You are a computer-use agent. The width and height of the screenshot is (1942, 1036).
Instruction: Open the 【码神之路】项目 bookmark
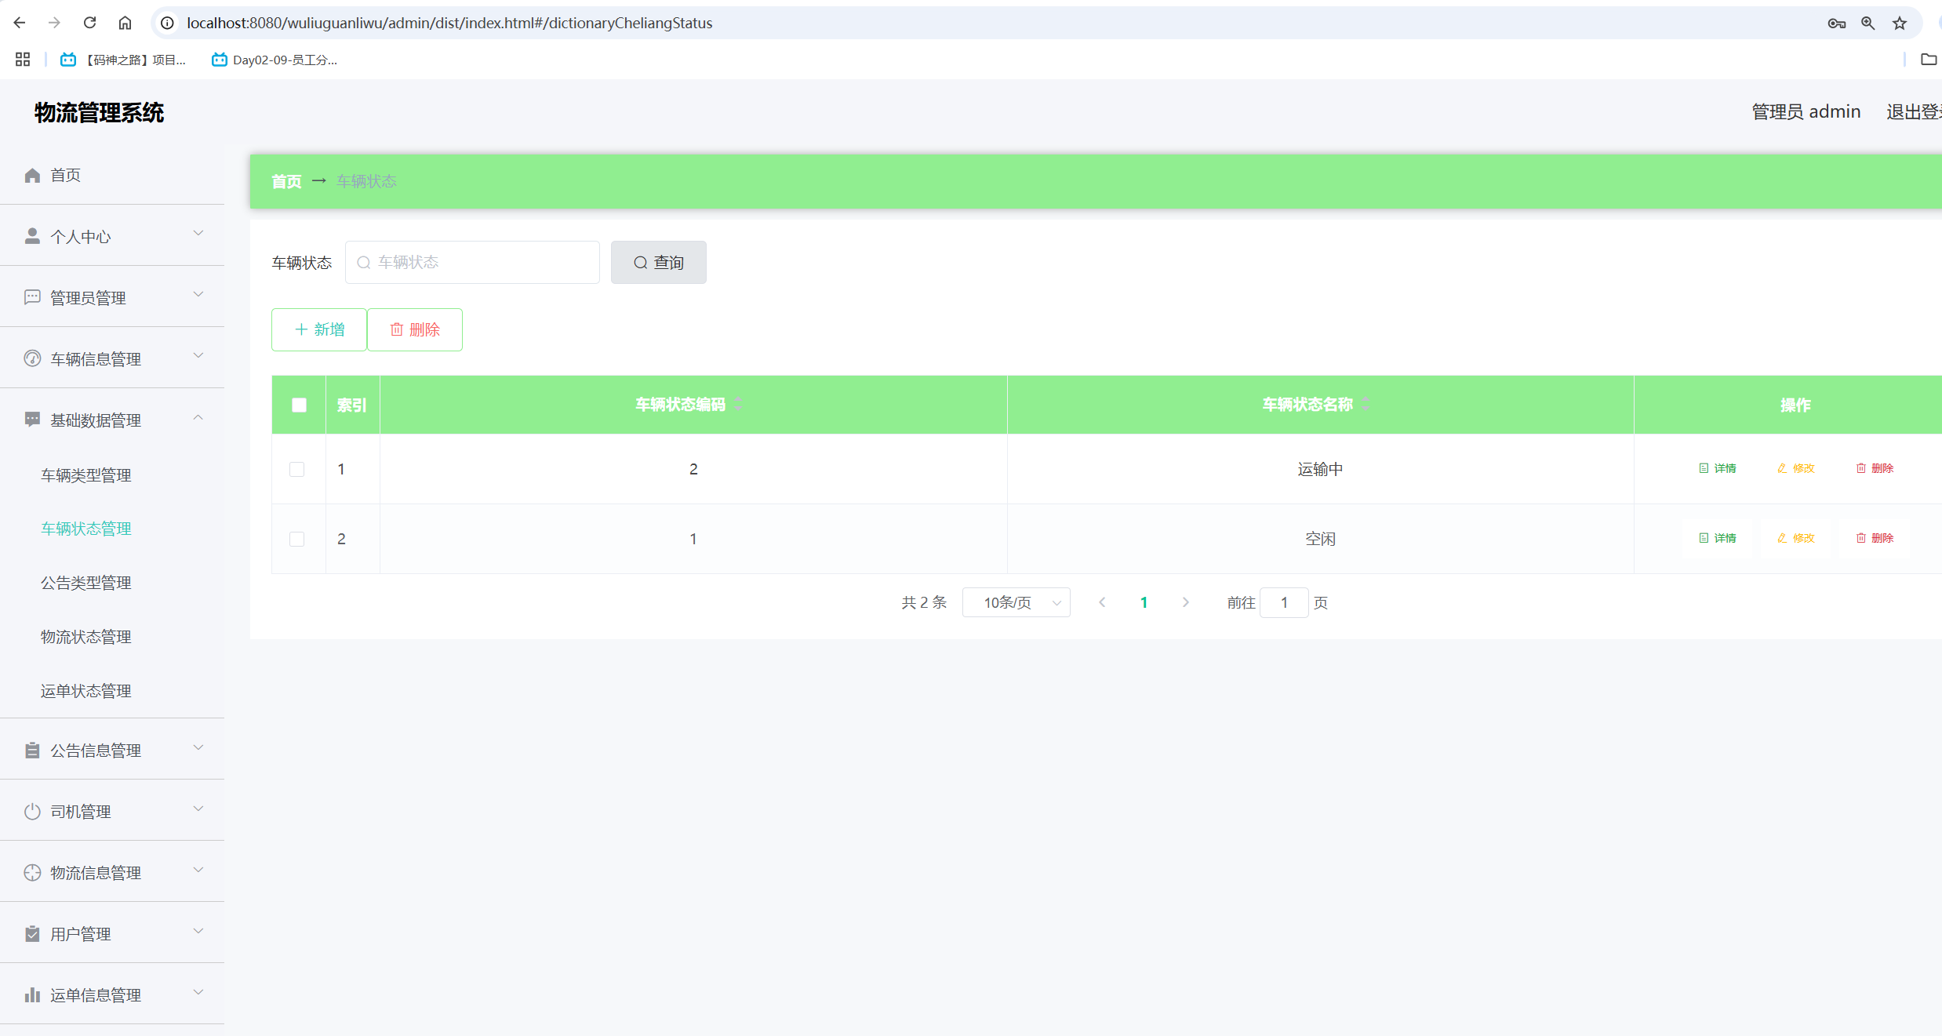[123, 60]
